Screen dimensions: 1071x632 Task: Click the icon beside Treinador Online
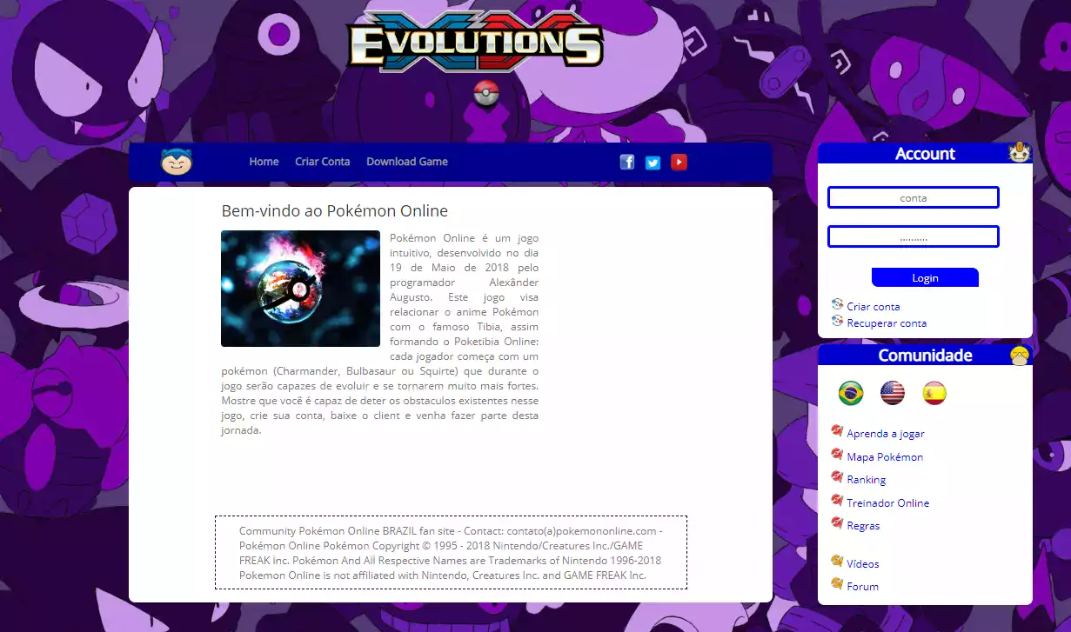point(837,500)
